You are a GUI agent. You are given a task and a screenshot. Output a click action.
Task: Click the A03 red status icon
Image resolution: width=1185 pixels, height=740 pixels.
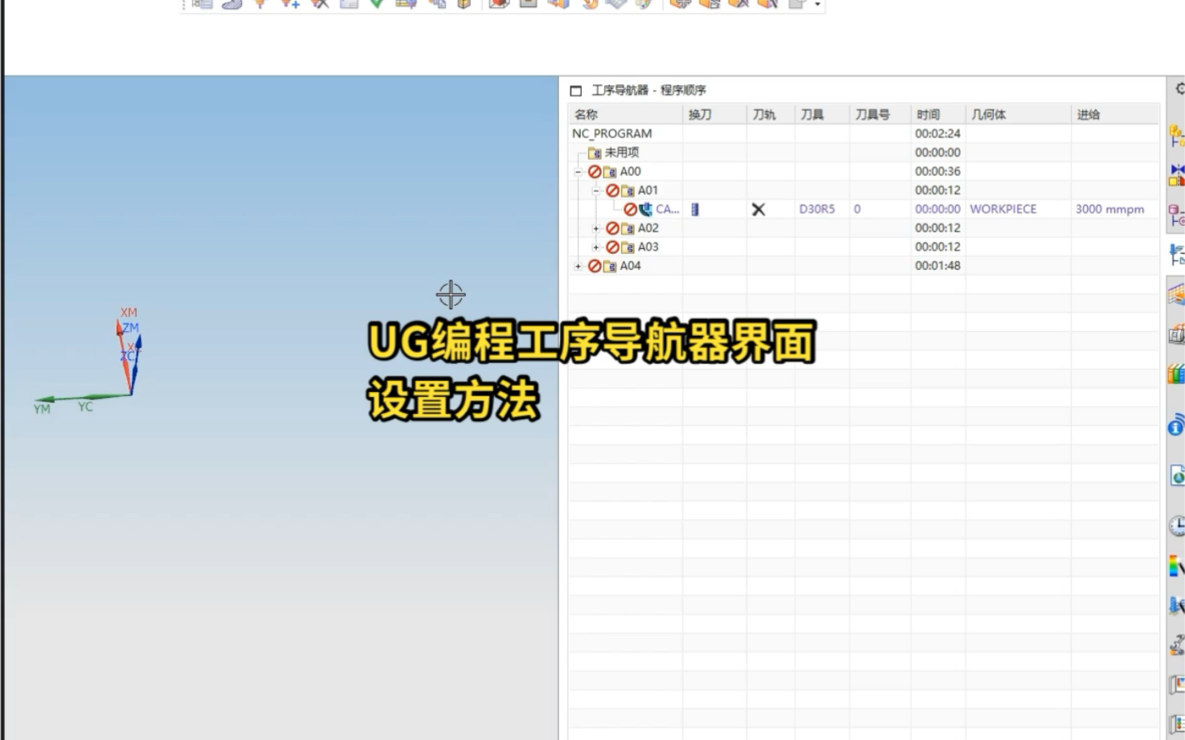click(x=612, y=247)
